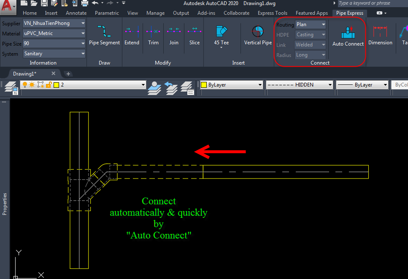The image size is (408, 279).
Task: Select the Trim pipe tool
Action: click(153, 35)
